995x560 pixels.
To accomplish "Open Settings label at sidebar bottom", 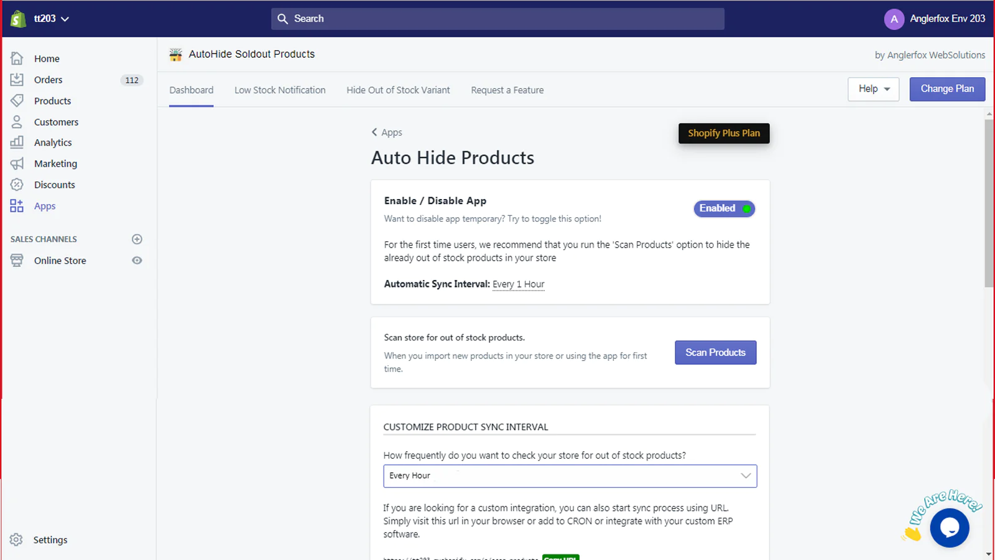I will coord(50,539).
